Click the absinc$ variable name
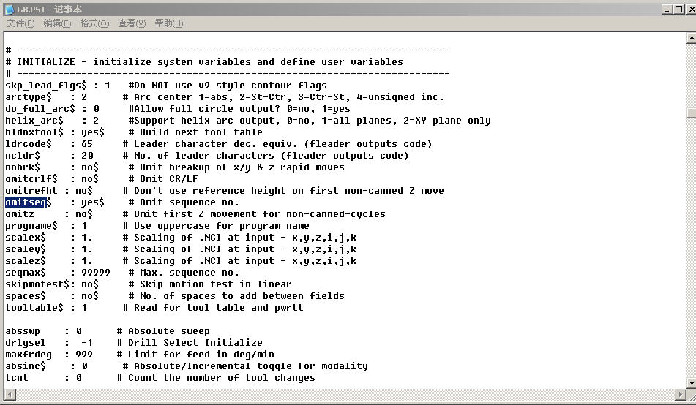The image size is (696, 405). pos(26,366)
